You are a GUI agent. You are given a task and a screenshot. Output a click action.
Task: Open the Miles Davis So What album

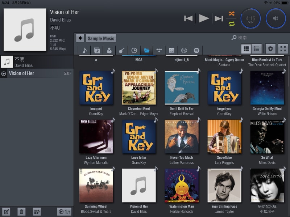click(x=267, y=137)
